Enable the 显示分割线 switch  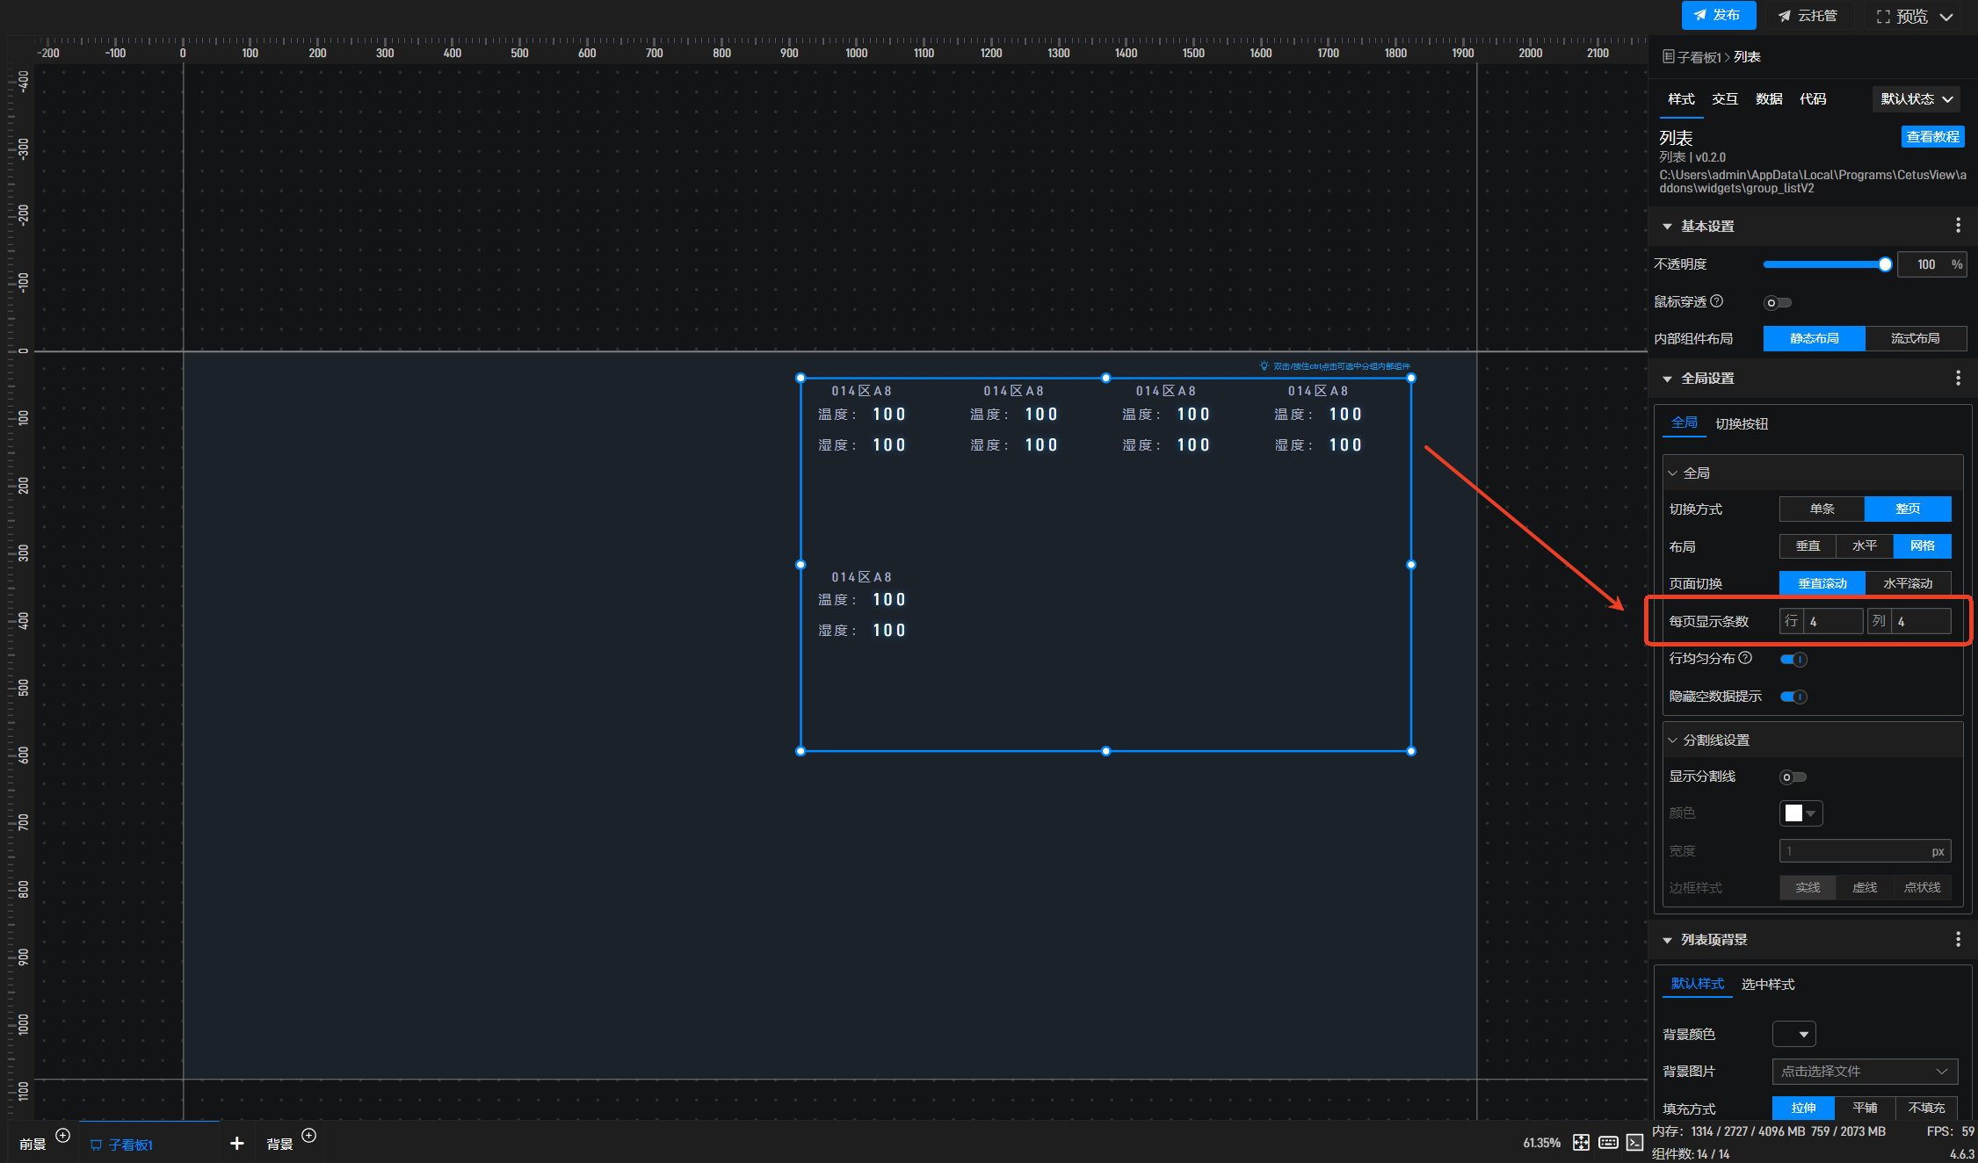(x=1792, y=777)
